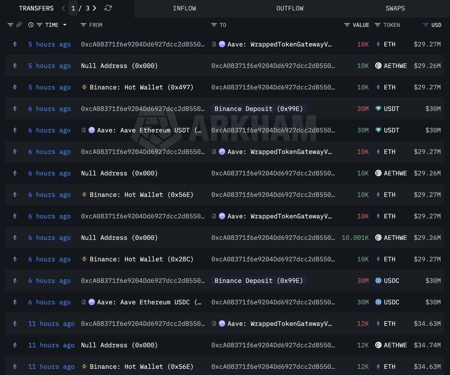Click the USDT token icon in fourth row
The width and height of the screenshot is (450, 375).
click(378, 109)
